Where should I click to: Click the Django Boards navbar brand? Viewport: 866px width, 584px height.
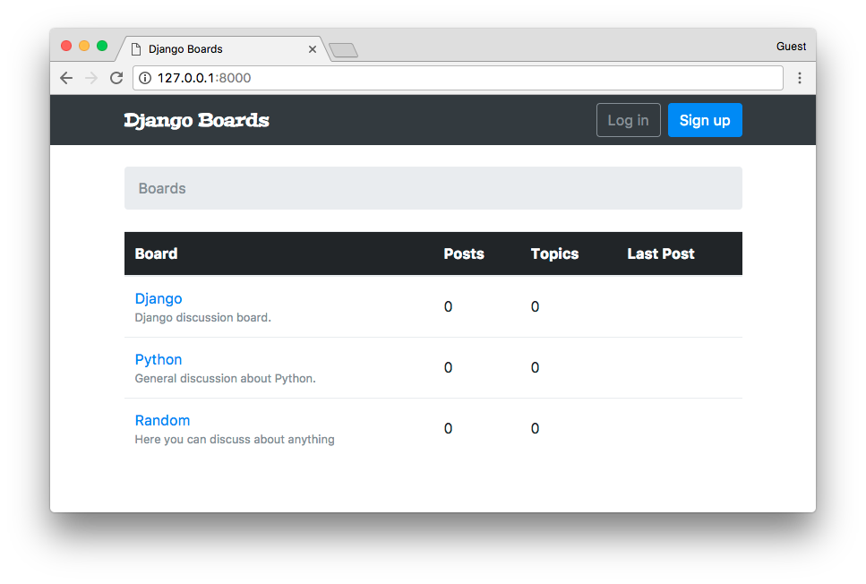197,120
